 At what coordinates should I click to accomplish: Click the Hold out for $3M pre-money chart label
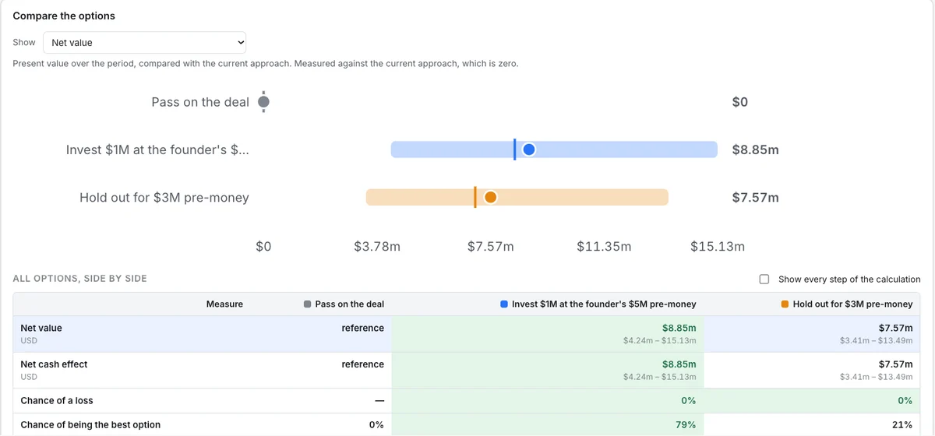click(x=164, y=198)
